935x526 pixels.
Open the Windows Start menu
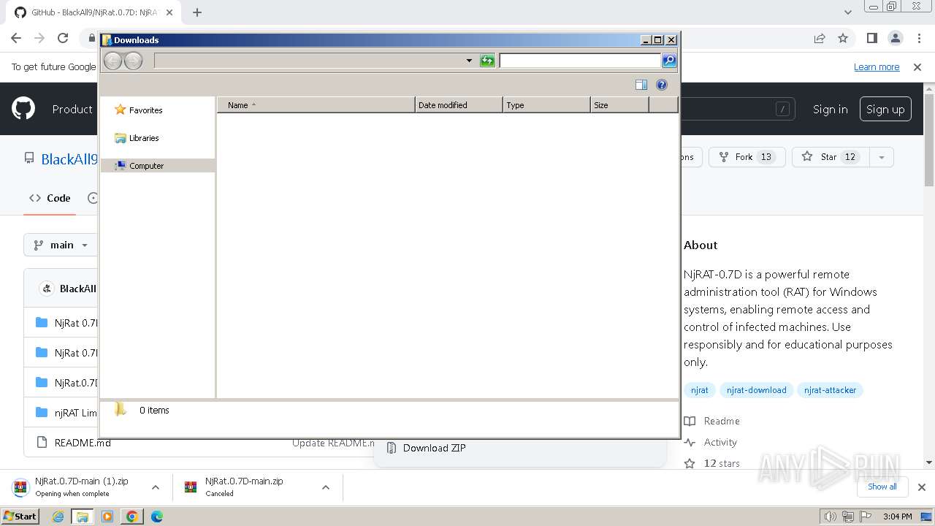(20, 516)
